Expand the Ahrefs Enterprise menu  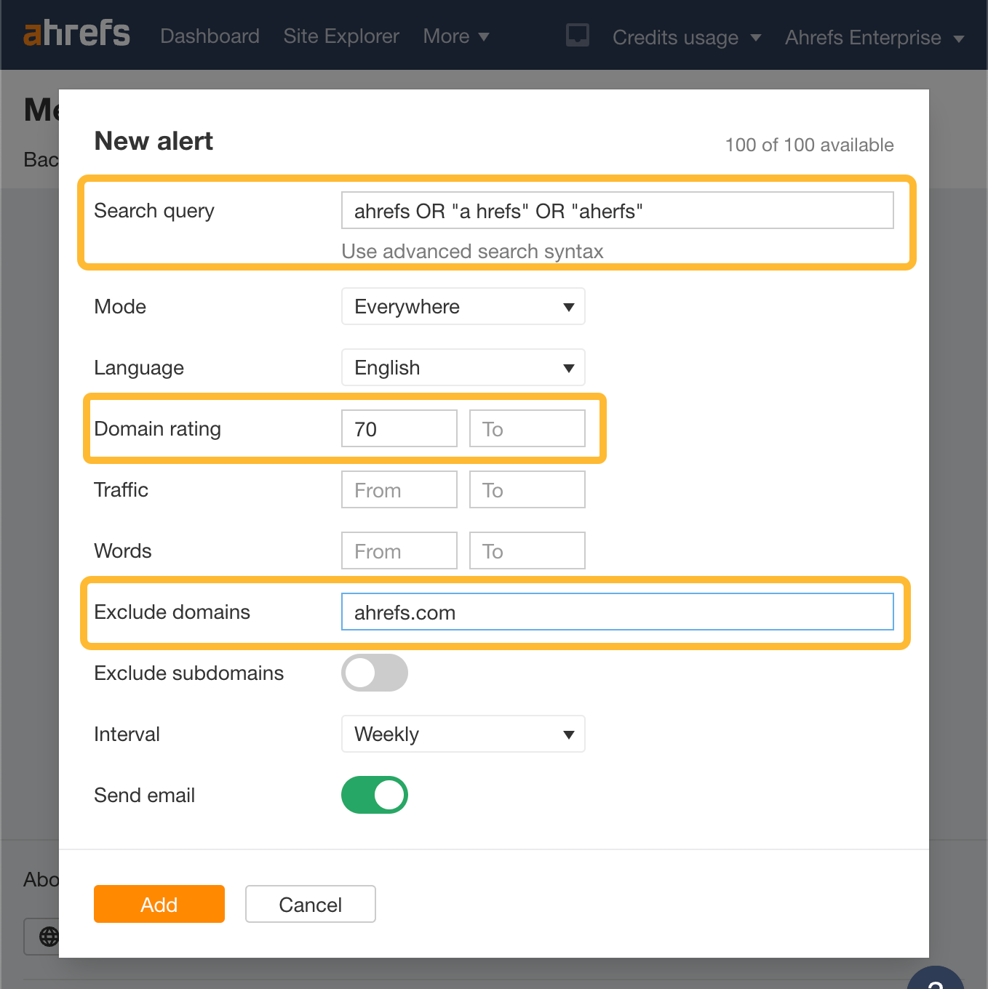[874, 37]
